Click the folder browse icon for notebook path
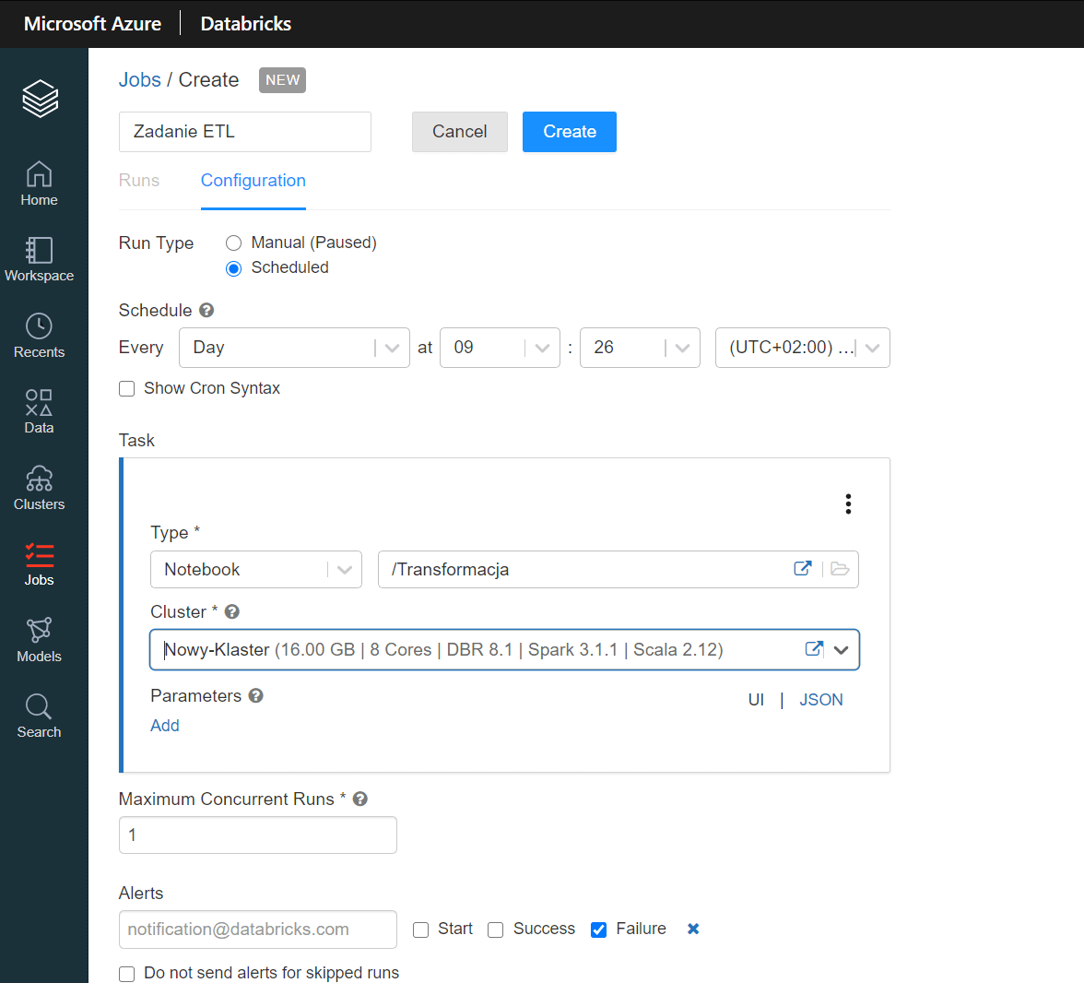 click(840, 569)
